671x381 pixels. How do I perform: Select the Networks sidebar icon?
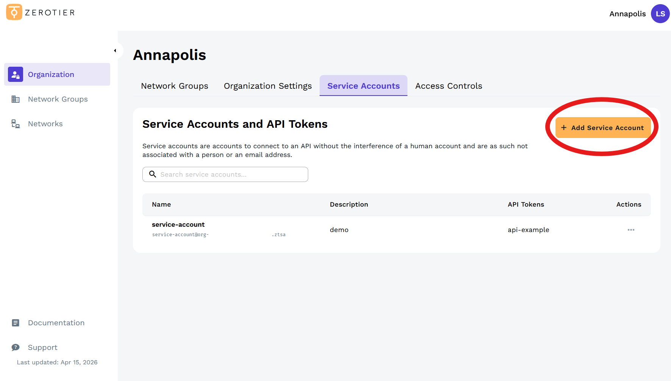click(15, 124)
